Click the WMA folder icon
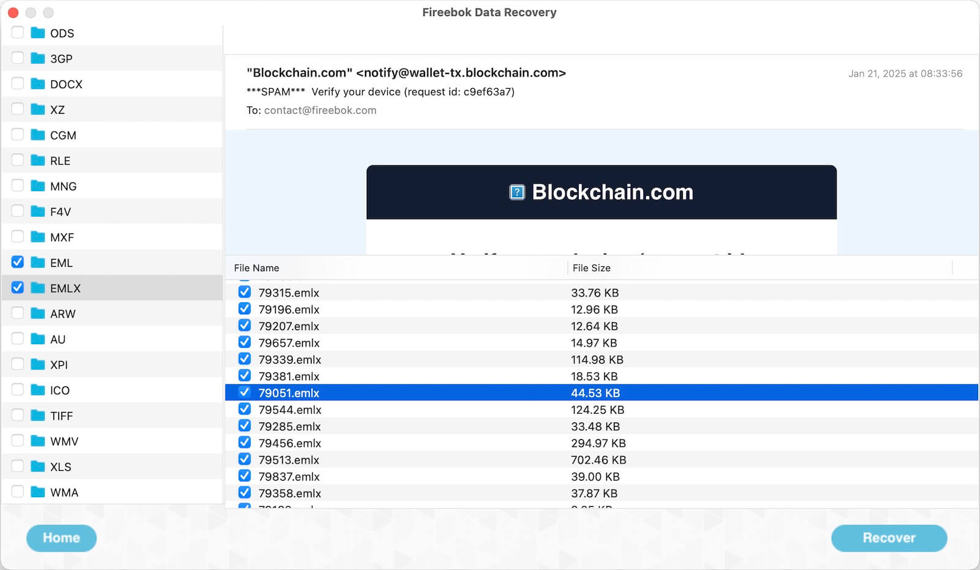This screenshot has height=570, width=980. point(38,492)
